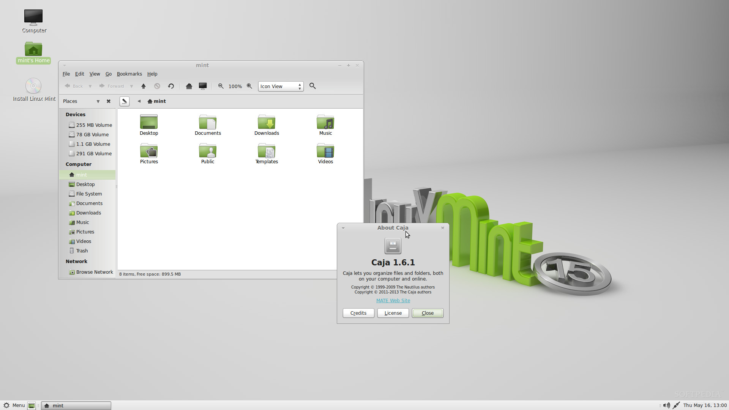Select the Documents folder icon in file pane
Image resolution: width=729 pixels, height=410 pixels.
(x=208, y=125)
